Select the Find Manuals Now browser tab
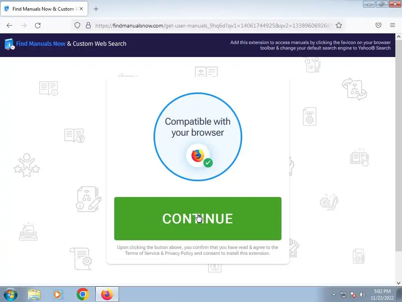402x302 pixels. coord(44,9)
